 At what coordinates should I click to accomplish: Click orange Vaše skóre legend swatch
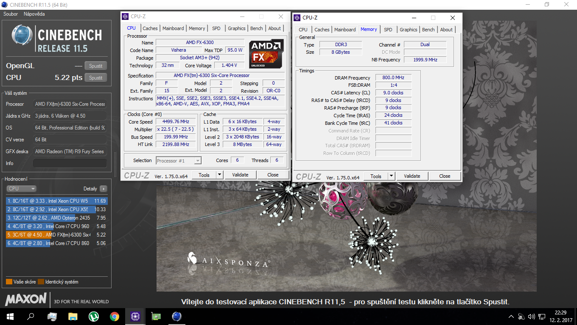coord(9,282)
